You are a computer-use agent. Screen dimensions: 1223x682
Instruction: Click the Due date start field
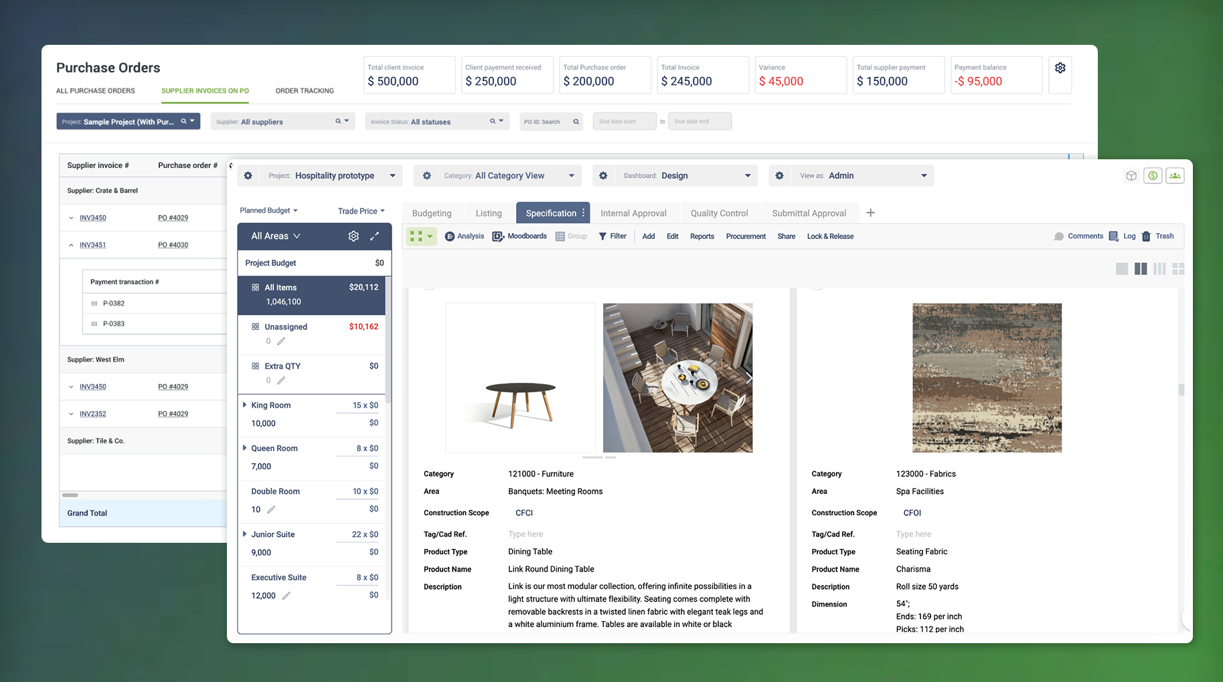(624, 122)
